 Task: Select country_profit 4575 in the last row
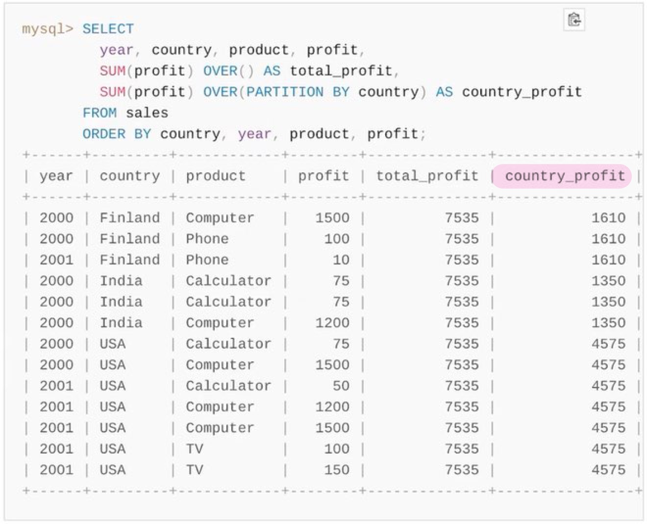tap(608, 470)
